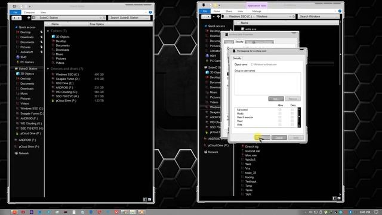
Task: Check Deny for Full control permission
Action: pyautogui.click(x=292, y=110)
